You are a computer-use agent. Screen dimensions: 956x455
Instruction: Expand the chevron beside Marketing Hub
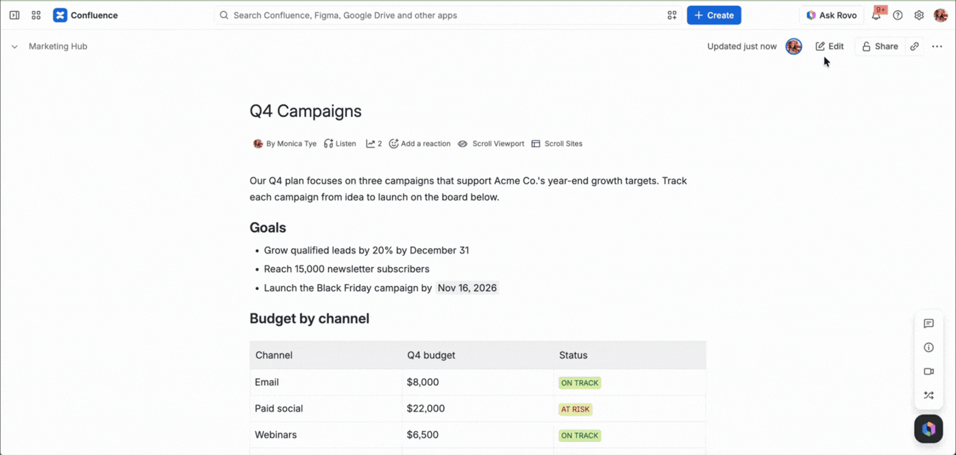tap(14, 47)
